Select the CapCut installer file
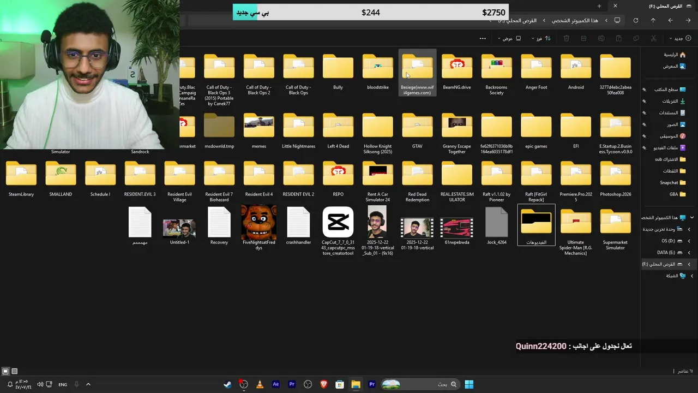 [x=338, y=230]
